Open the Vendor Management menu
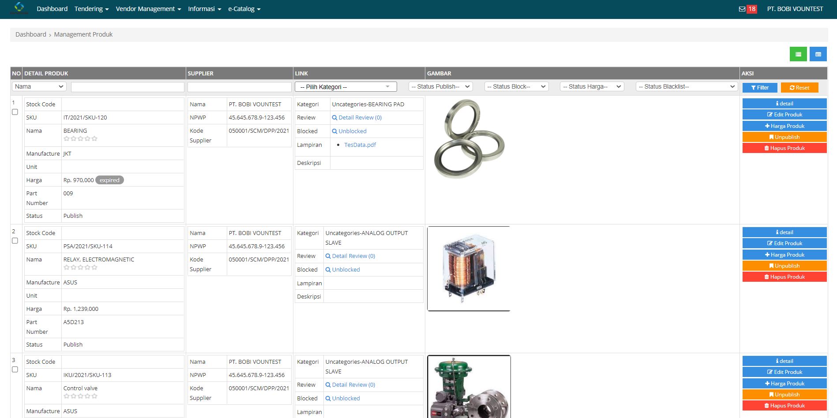 [148, 9]
